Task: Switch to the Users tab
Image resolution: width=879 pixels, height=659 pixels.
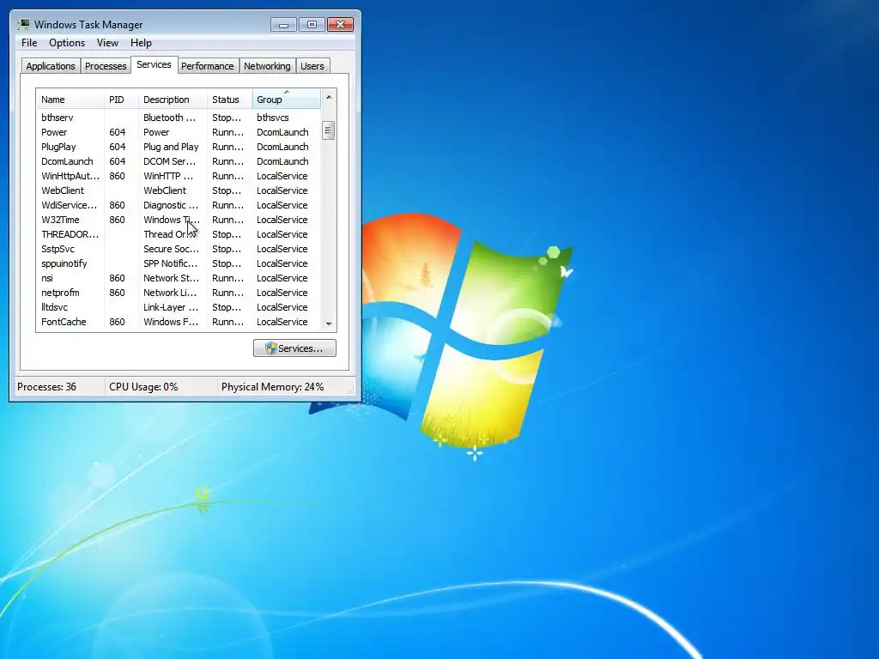Action: [312, 66]
